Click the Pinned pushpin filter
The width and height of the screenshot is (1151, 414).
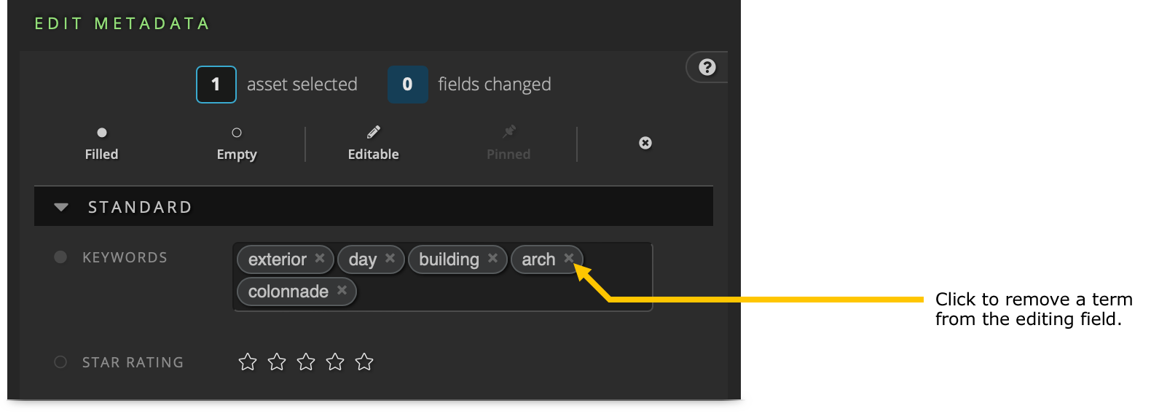508,143
